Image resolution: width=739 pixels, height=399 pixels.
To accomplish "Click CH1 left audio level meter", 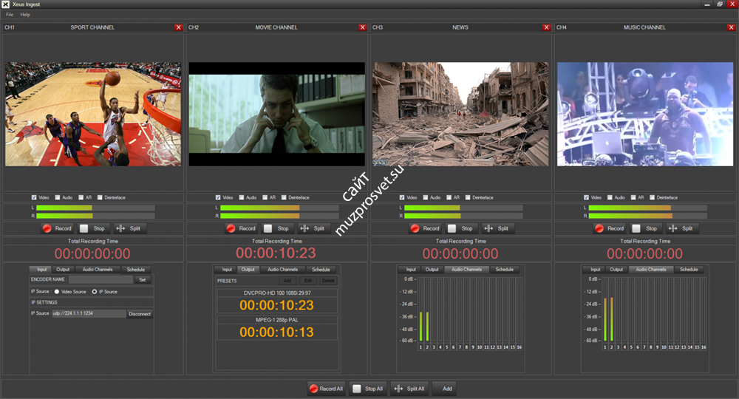I will (95, 208).
